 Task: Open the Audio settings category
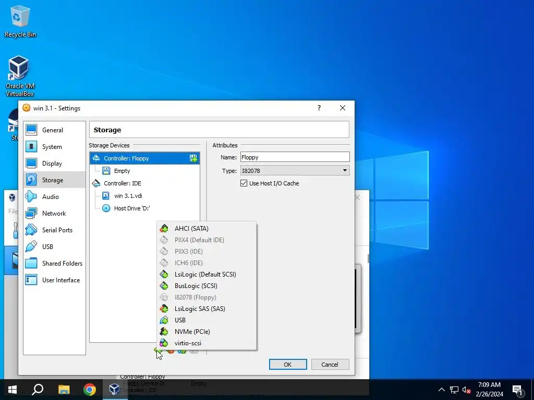[54, 196]
